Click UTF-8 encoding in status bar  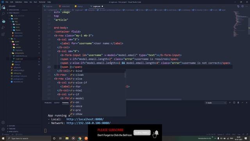(228, 134)
